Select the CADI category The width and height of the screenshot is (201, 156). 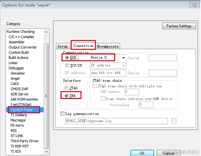coord(15,84)
